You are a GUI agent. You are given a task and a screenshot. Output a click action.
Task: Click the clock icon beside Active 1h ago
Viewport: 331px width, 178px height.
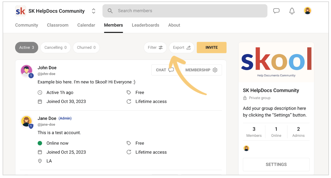40,92
